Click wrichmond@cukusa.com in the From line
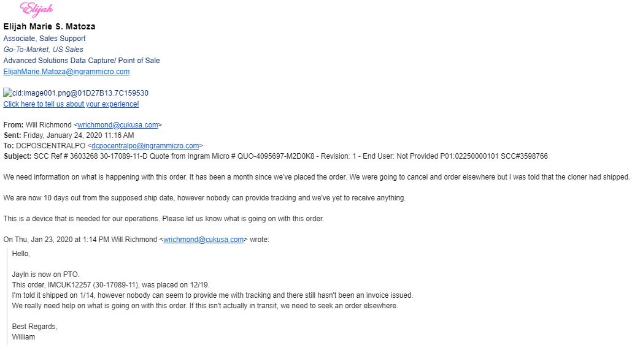This screenshot has height=345, width=632. click(118, 125)
